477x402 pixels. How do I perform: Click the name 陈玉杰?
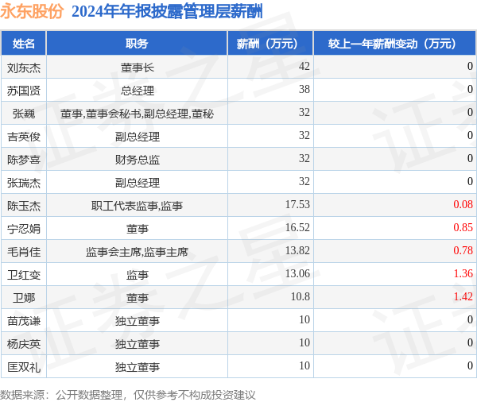click(24, 206)
